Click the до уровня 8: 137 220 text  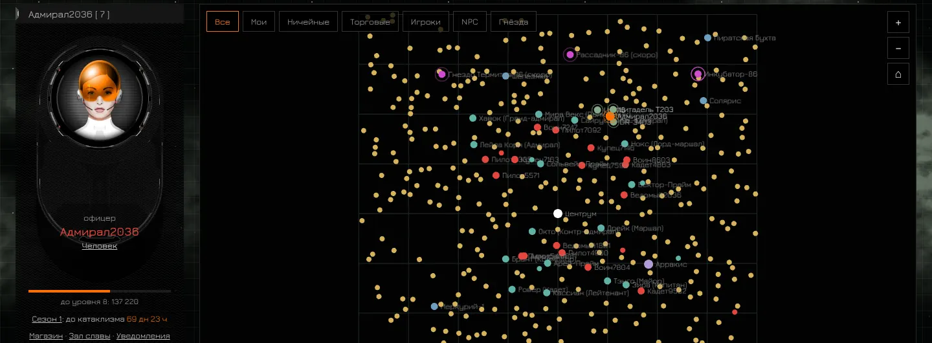(100, 302)
